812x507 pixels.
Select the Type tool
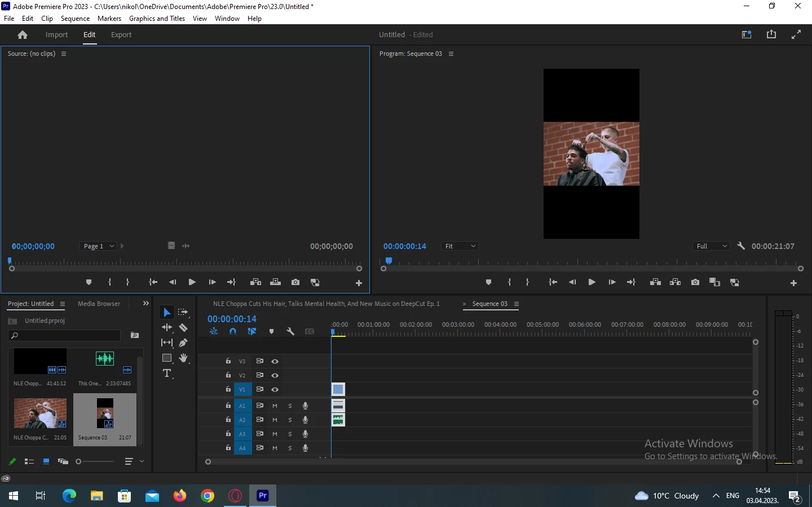(167, 373)
